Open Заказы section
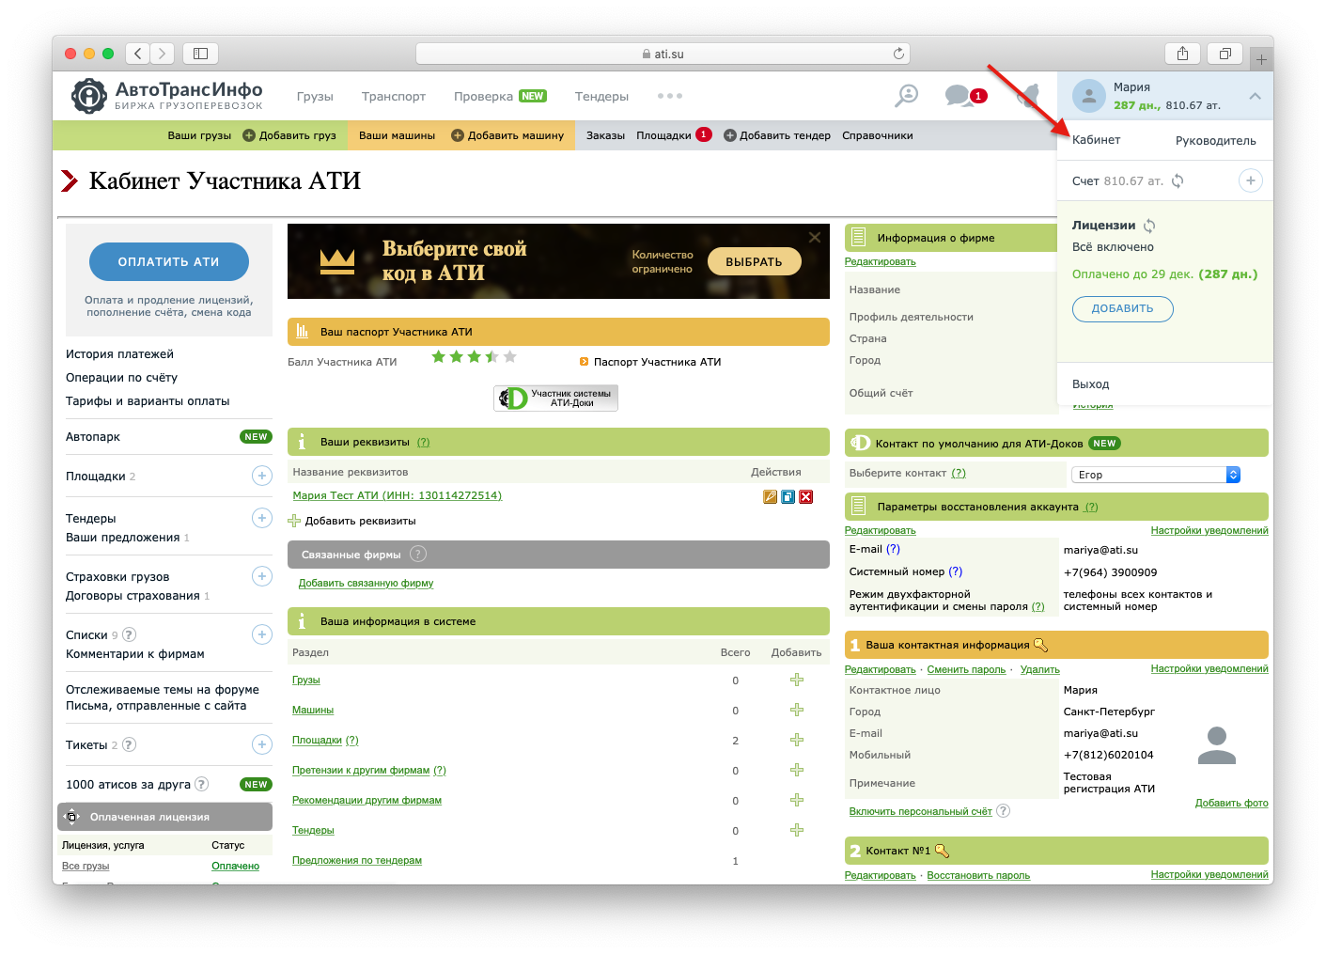This screenshot has width=1326, height=954. [x=605, y=135]
